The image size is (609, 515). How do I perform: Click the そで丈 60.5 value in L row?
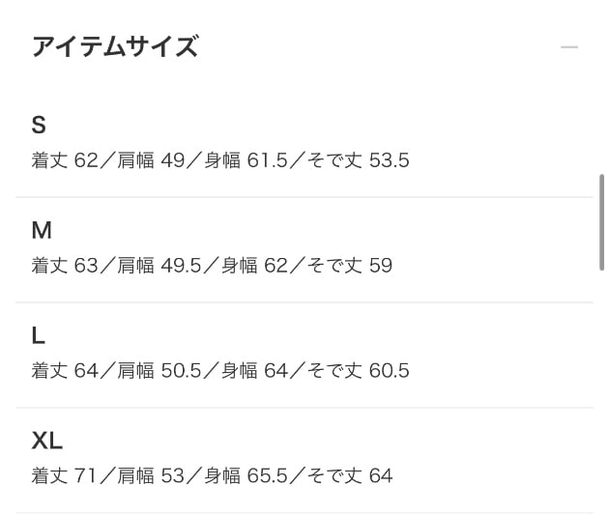[x=358, y=371]
